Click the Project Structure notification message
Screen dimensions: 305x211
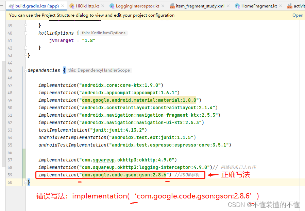[92, 15]
